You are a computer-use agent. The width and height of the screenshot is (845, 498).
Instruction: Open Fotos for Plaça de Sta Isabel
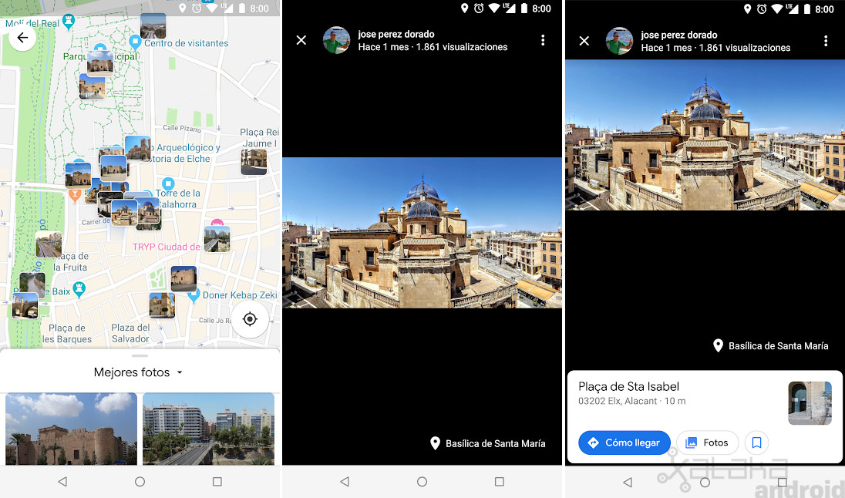(x=707, y=442)
